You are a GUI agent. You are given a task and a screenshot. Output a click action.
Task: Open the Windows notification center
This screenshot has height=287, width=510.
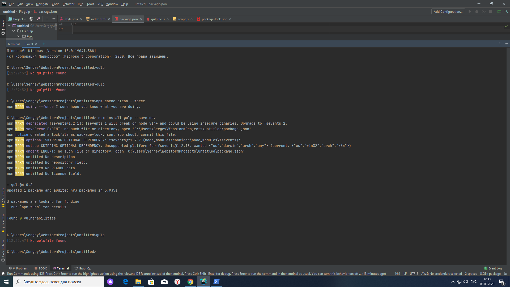tap(502, 282)
